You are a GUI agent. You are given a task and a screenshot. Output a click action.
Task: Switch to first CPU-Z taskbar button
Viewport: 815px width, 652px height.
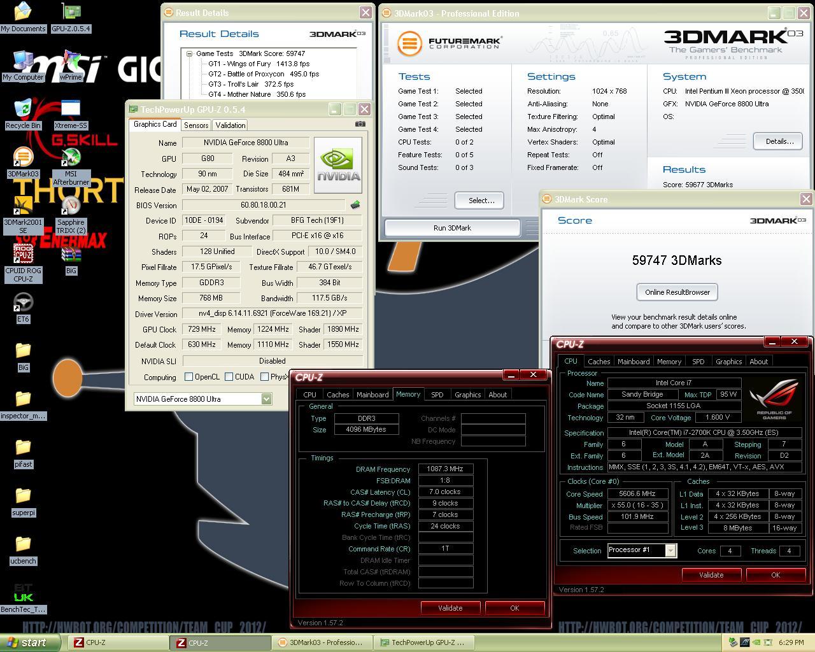click(118, 642)
